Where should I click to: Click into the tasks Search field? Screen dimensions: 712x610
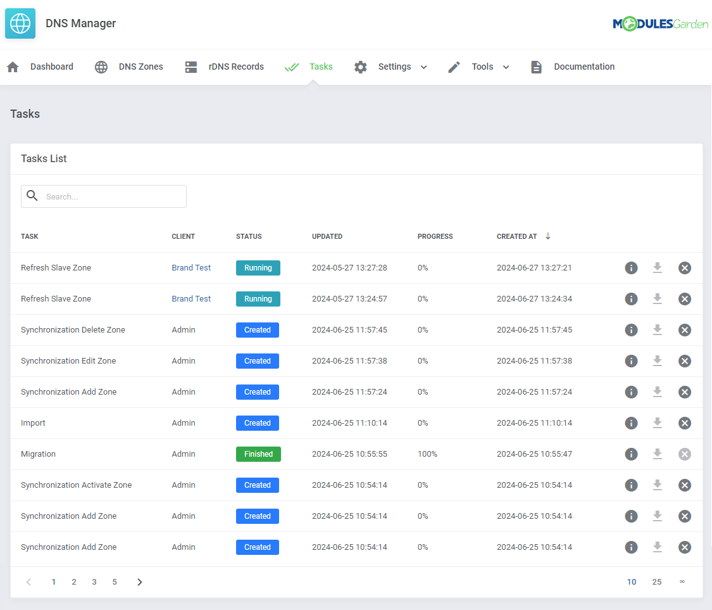(104, 196)
